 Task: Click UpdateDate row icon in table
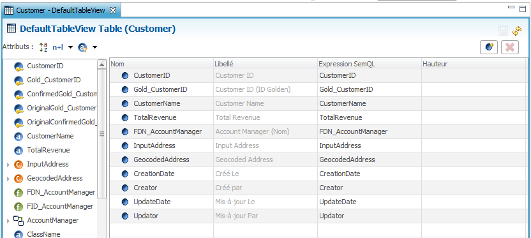point(125,202)
